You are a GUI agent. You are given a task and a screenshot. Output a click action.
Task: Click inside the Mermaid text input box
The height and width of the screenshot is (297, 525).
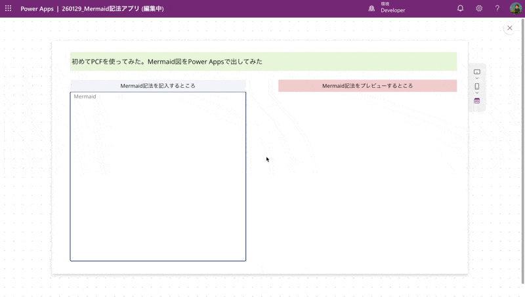pos(157,177)
